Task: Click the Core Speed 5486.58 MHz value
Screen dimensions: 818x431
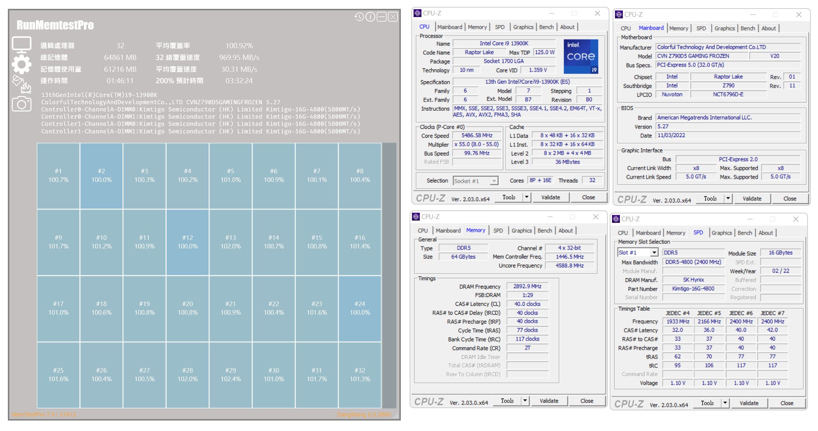Action: (x=477, y=135)
